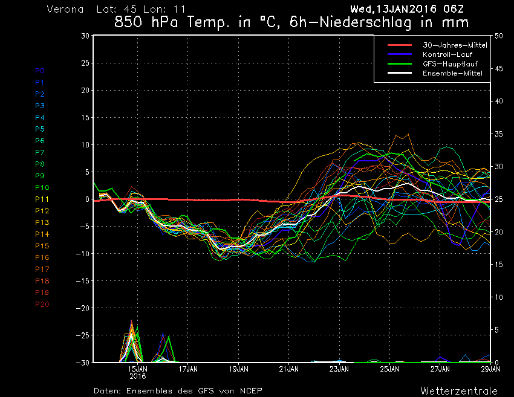The height and width of the screenshot is (397, 514).
Task: Click the GFS-Hauptlauf legend text
Action: [450, 64]
